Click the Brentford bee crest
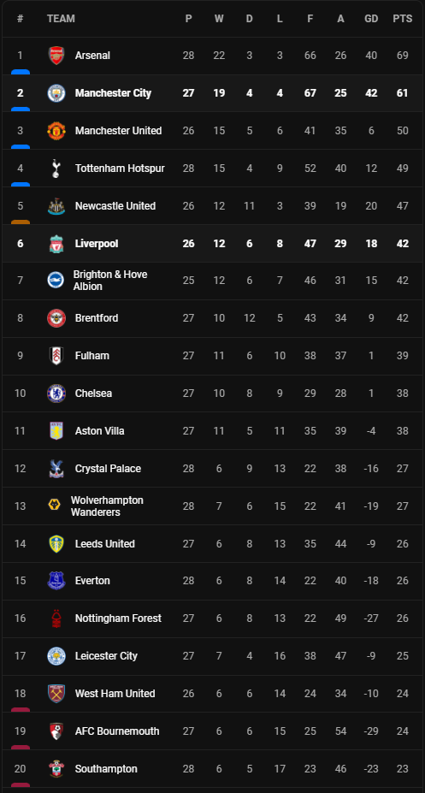 click(56, 318)
